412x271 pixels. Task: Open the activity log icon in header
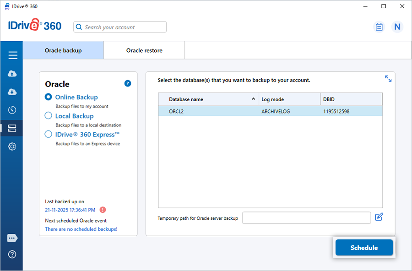(x=379, y=27)
